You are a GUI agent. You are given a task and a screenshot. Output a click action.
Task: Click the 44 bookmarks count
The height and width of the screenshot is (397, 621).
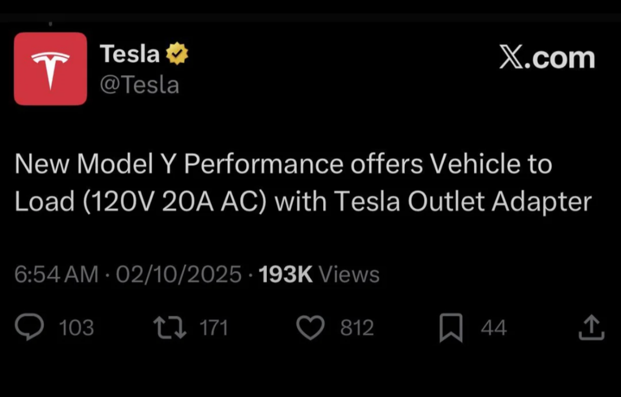[494, 328]
